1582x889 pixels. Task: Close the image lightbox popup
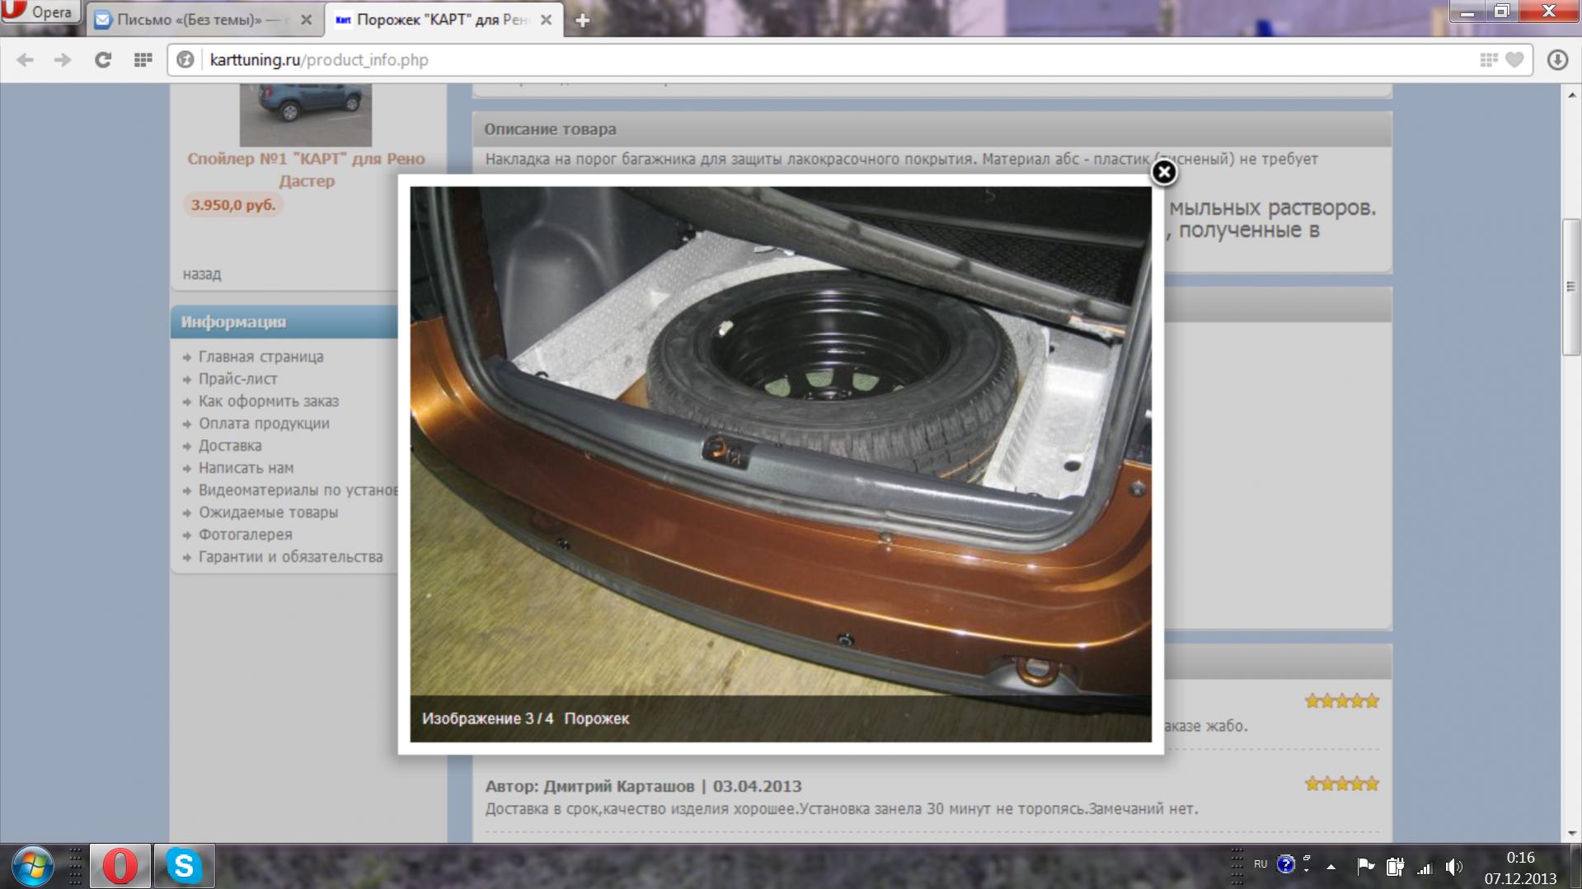click(x=1163, y=172)
